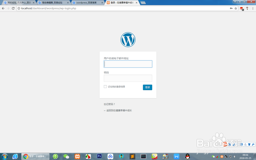Image resolution: width=256 pixels, height=160 pixels.
Task: Click the username or email input field
Action: [128, 64]
